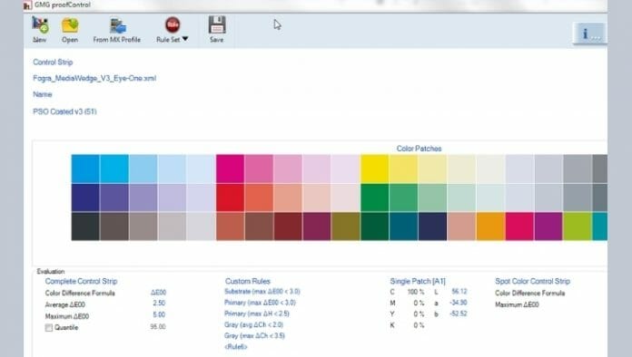This screenshot has height=357, width=632.
Task: Click the GMG proofControl app icon in title bar
Action: 27,5
